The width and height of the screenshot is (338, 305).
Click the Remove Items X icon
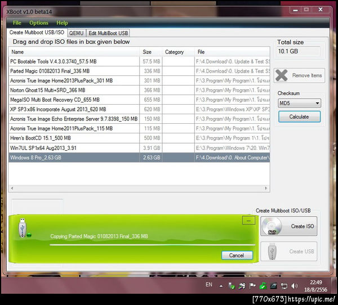coord(282,75)
